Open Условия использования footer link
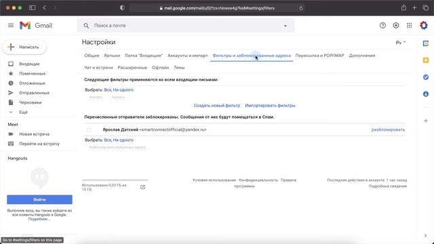The width and height of the screenshot is (434, 244). point(214,180)
